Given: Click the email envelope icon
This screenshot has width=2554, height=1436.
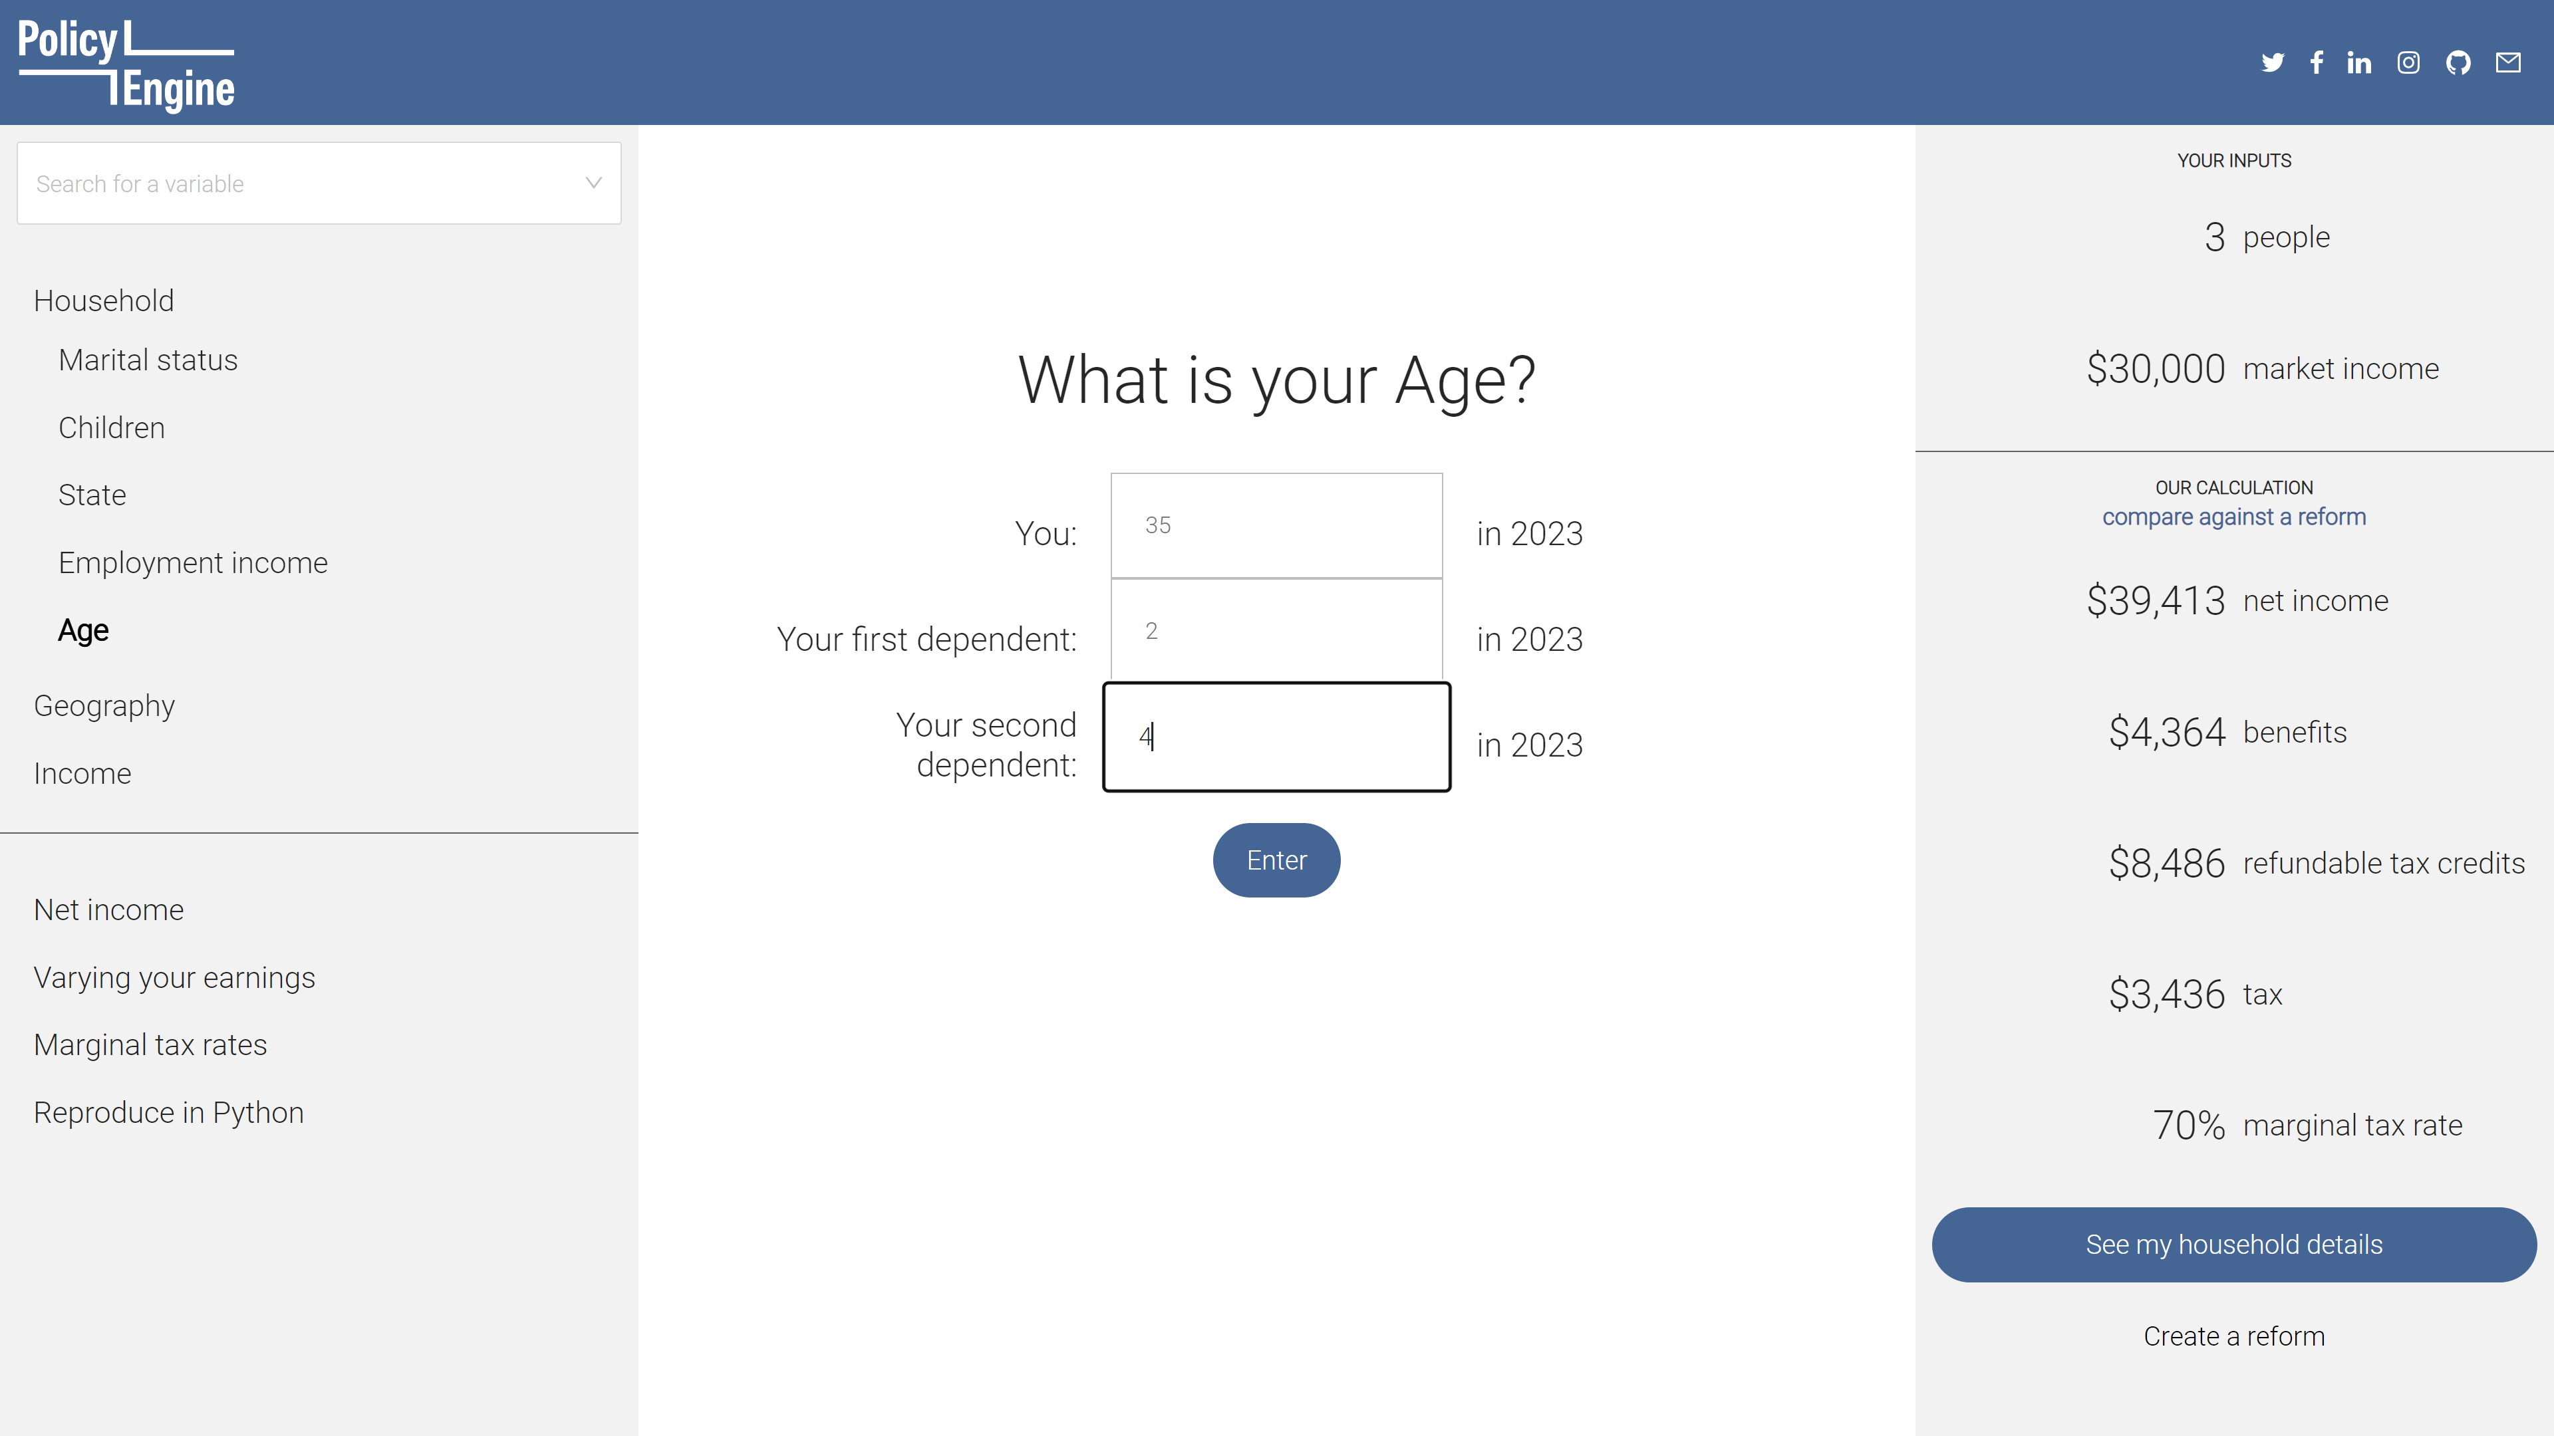Looking at the screenshot, I should pos(2508,62).
